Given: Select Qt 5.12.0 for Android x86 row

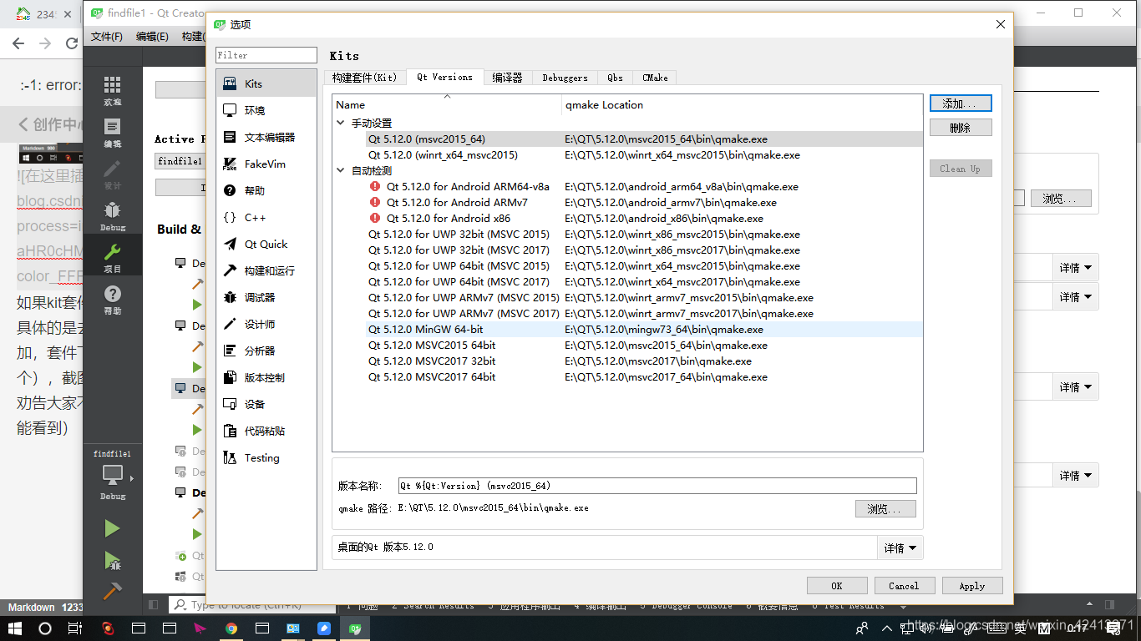Looking at the screenshot, I should click(x=628, y=219).
